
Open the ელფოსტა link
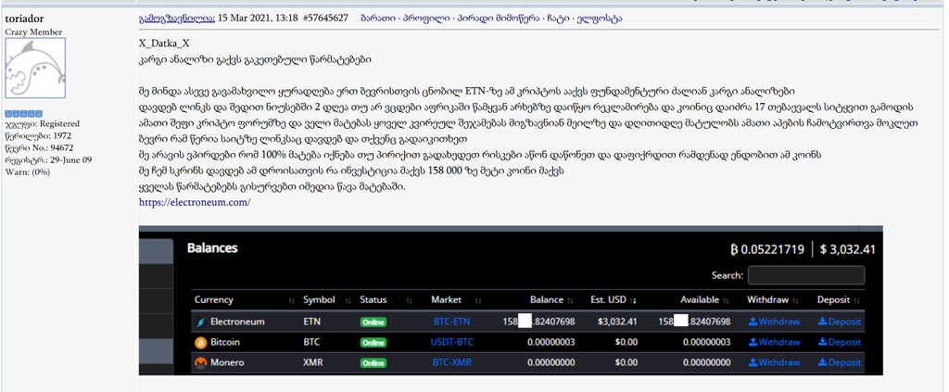[601, 19]
